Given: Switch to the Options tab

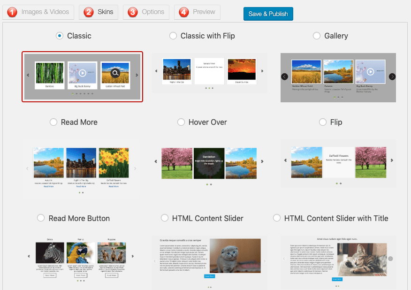Looking at the screenshot, I should pos(146,13).
